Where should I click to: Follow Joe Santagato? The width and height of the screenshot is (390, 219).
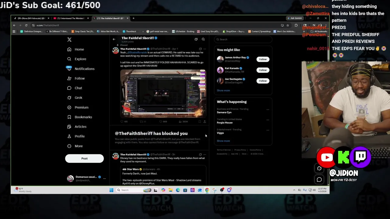263,81
